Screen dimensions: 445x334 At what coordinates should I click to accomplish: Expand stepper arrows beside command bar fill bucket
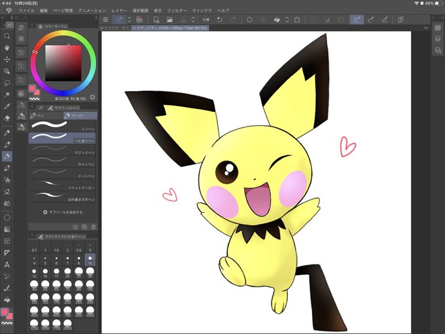[287, 20]
